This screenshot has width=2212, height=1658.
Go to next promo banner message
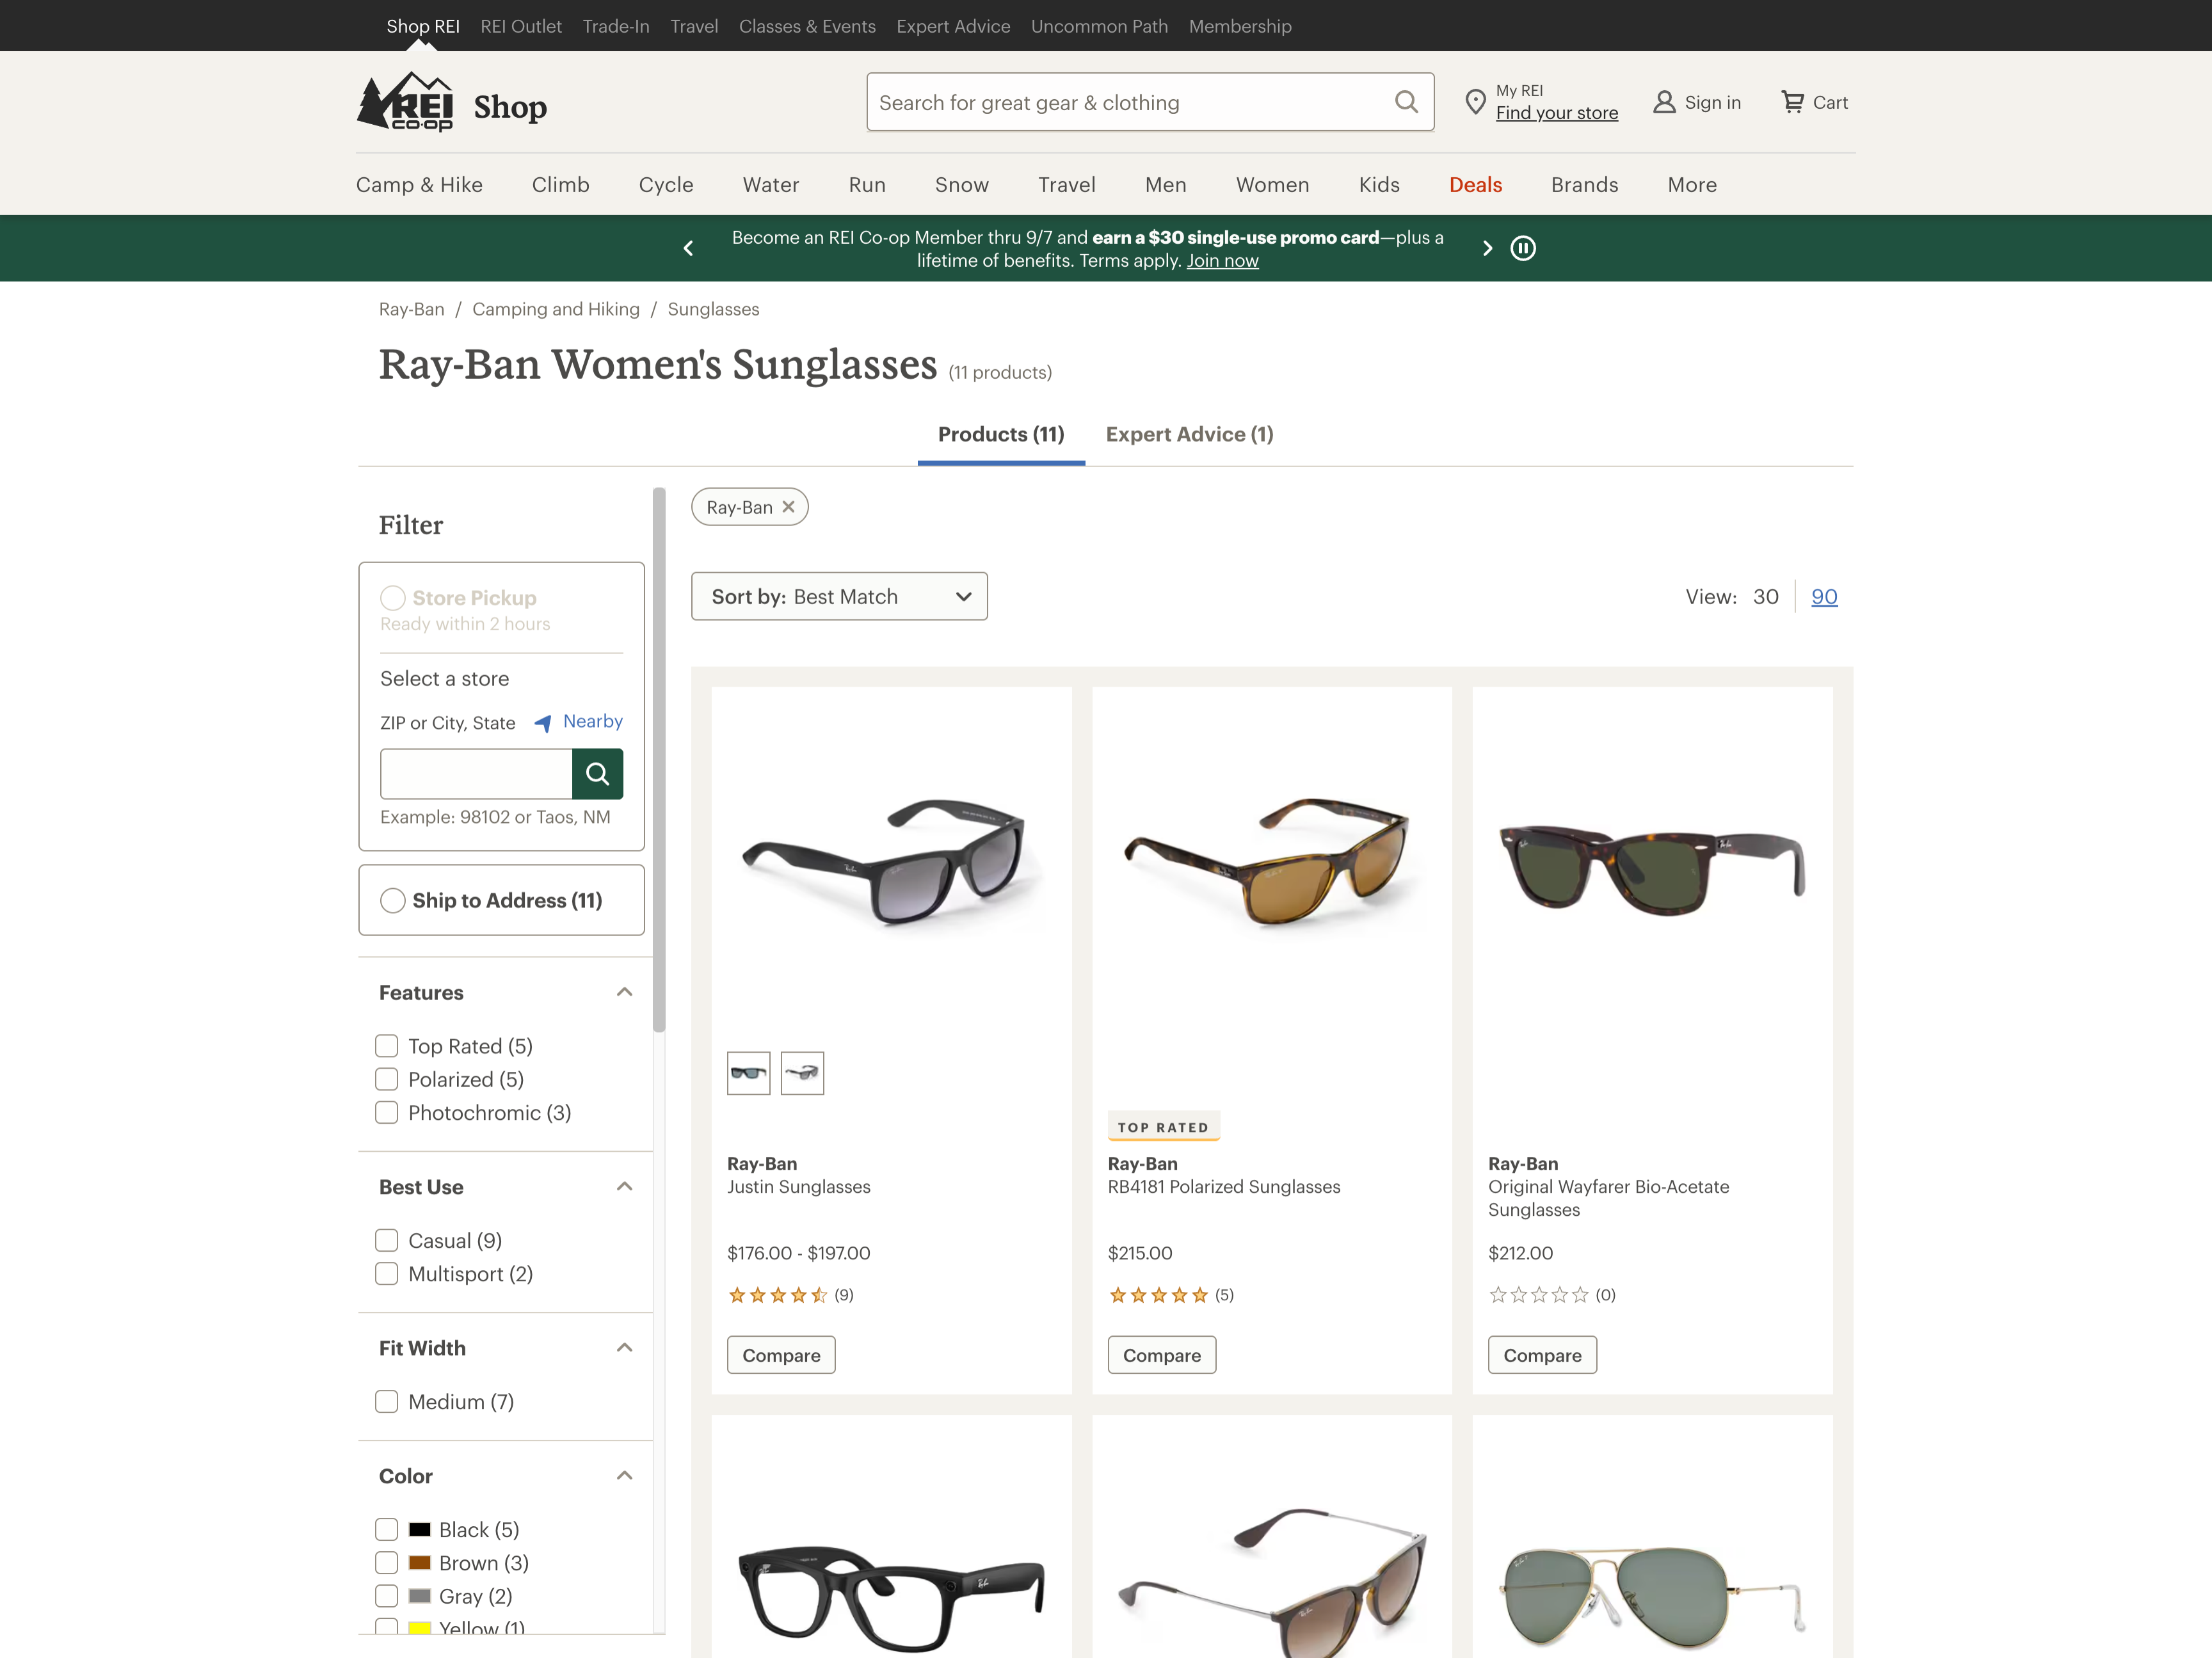coord(1487,248)
